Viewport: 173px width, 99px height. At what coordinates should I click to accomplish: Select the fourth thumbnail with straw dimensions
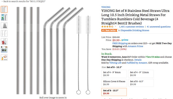[4, 33]
